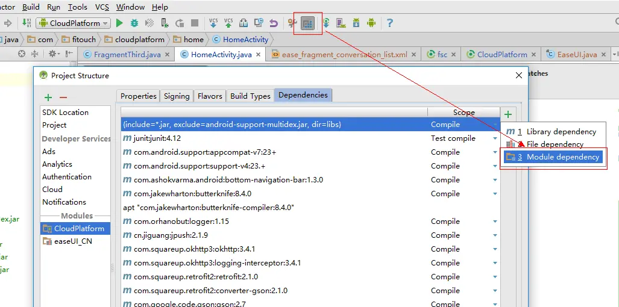The width and height of the screenshot is (619, 307).
Task: Open SDK Manager icon
Action: [x=356, y=23]
